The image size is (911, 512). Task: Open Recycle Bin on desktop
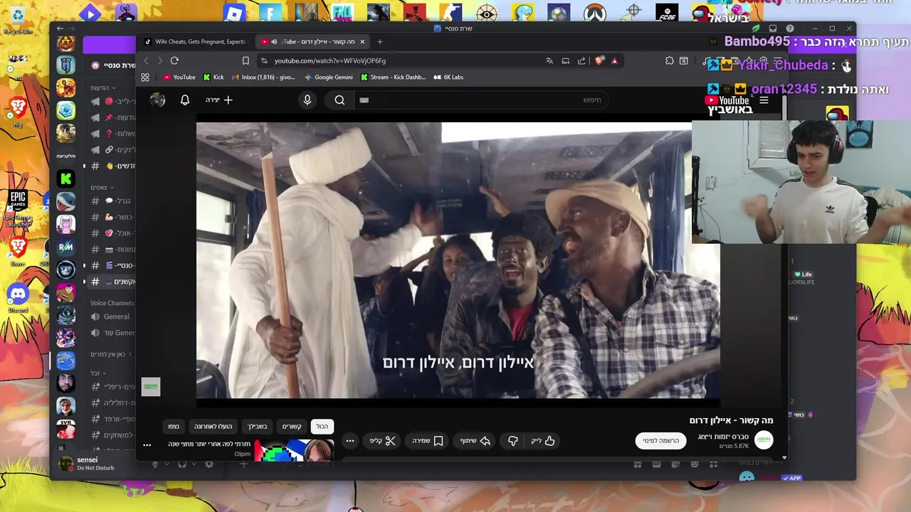(x=17, y=18)
